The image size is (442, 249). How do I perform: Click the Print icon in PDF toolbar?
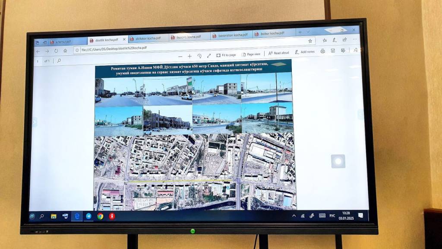tap(322, 51)
